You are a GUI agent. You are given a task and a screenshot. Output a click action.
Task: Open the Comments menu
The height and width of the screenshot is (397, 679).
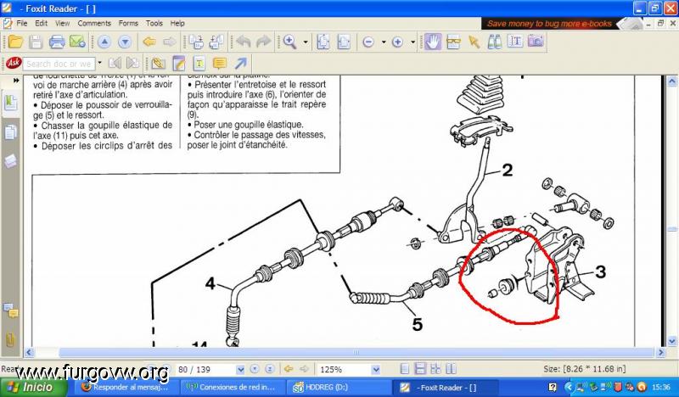(x=94, y=23)
